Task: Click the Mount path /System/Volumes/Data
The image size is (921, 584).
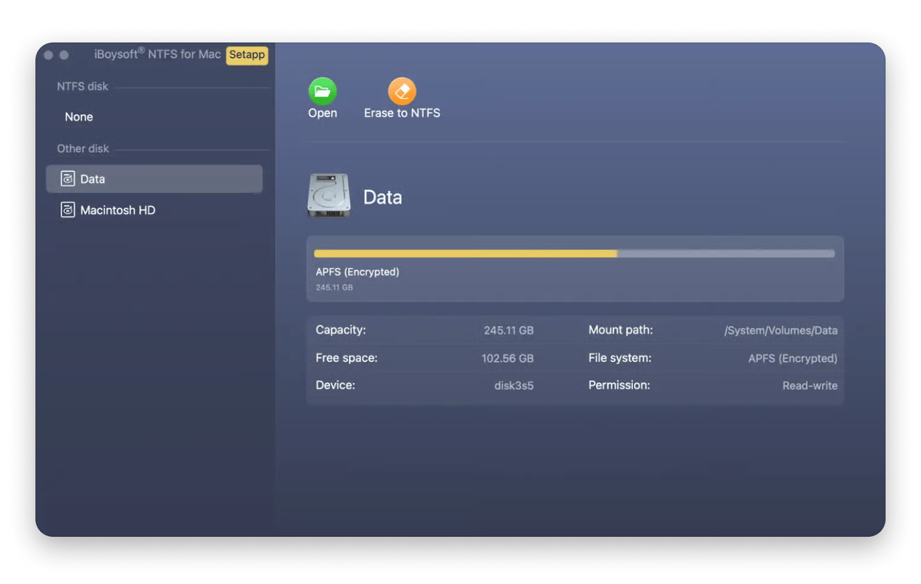Action: (780, 330)
